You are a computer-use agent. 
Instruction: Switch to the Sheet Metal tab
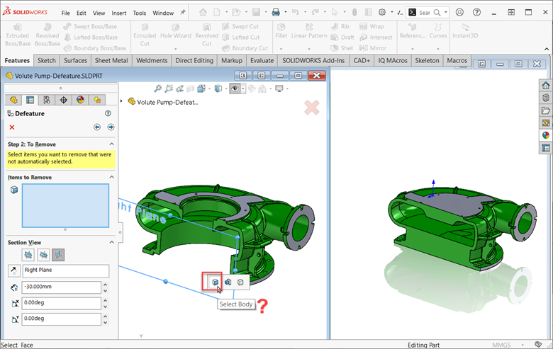pyautogui.click(x=111, y=61)
